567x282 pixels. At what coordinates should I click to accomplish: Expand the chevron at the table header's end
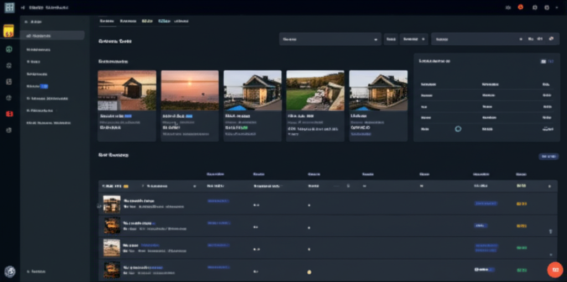pos(549,186)
